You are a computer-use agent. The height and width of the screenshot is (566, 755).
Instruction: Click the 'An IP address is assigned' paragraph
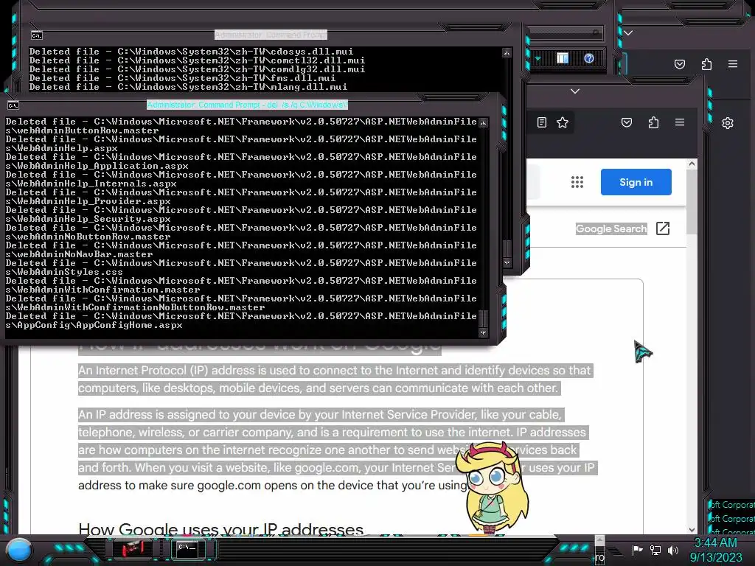[x=338, y=450]
